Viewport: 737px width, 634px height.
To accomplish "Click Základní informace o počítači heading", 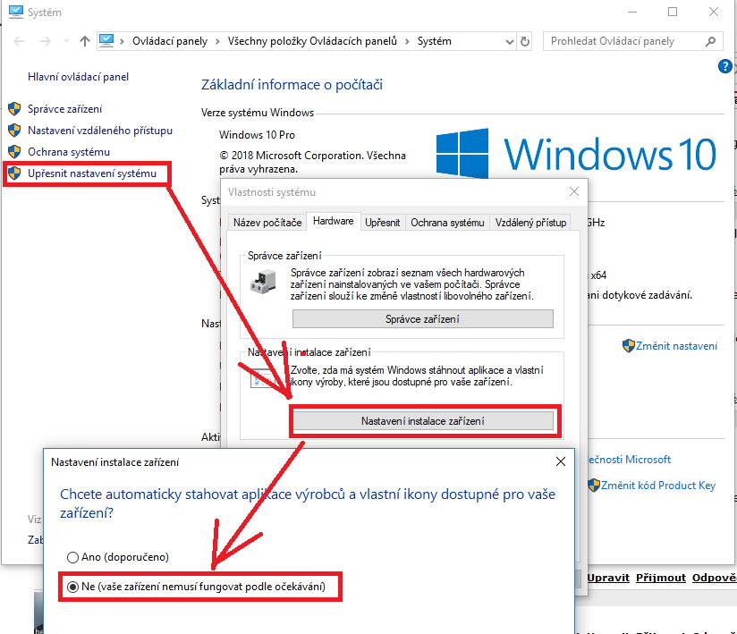I will tap(292, 85).
